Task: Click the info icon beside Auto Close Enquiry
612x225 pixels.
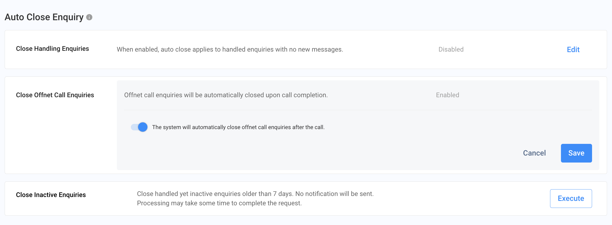Action: [89, 17]
